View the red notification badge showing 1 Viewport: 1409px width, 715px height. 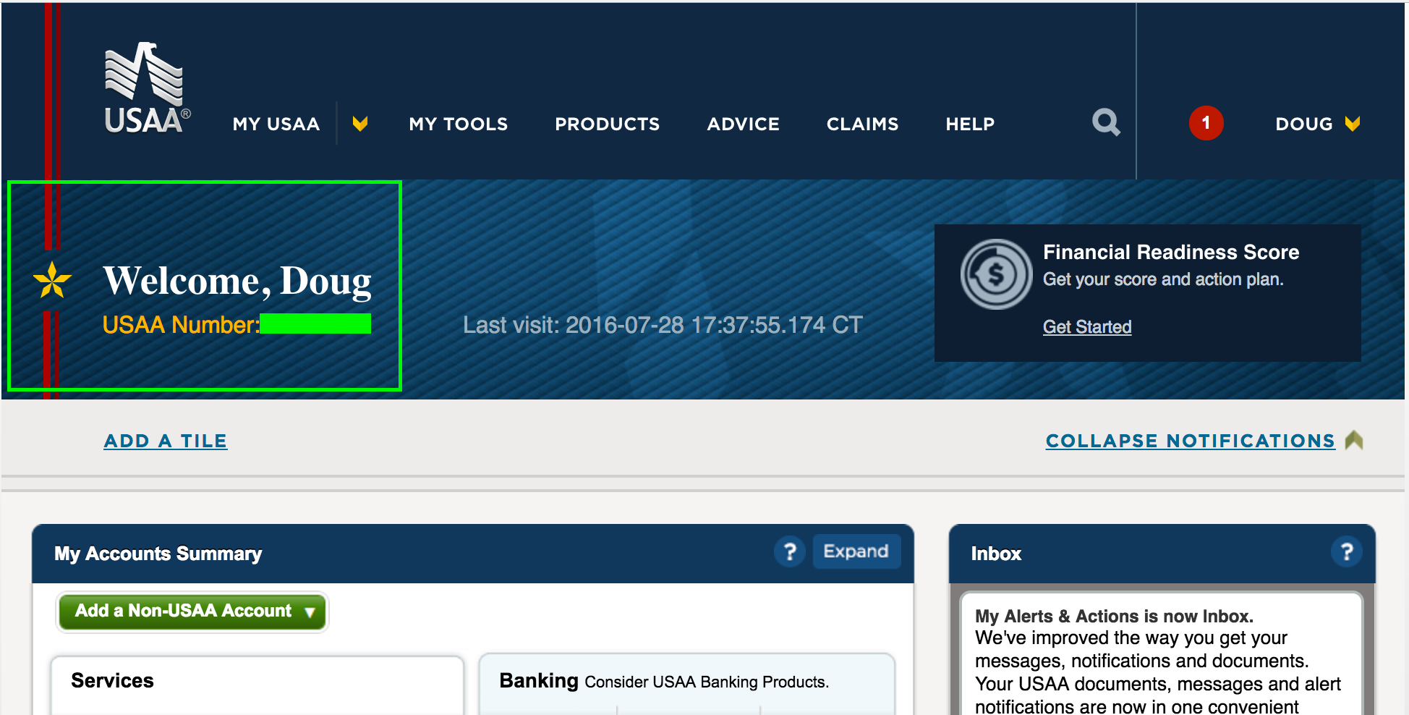pos(1206,123)
